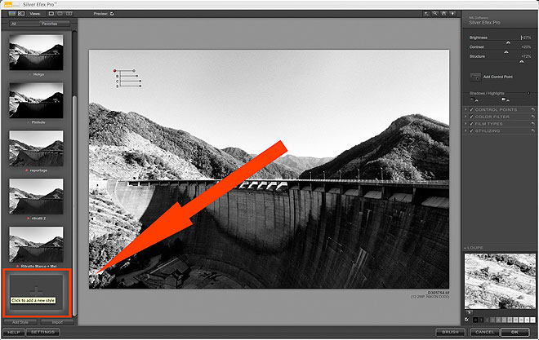Click the Structure +72% value
539x340 pixels.
click(x=526, y=56)
